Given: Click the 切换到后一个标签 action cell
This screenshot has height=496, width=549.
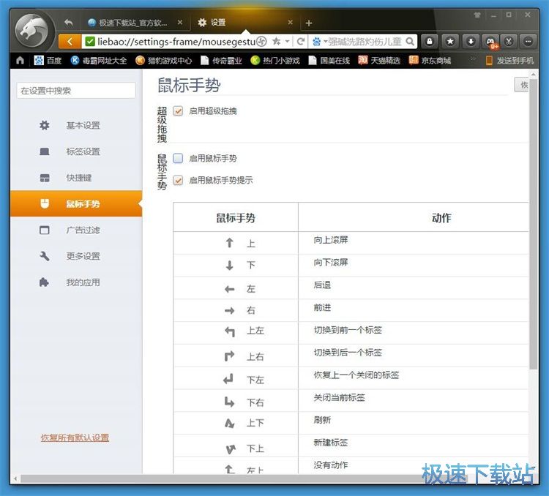Looking at the screenshot, I should (x=413, y=356).
